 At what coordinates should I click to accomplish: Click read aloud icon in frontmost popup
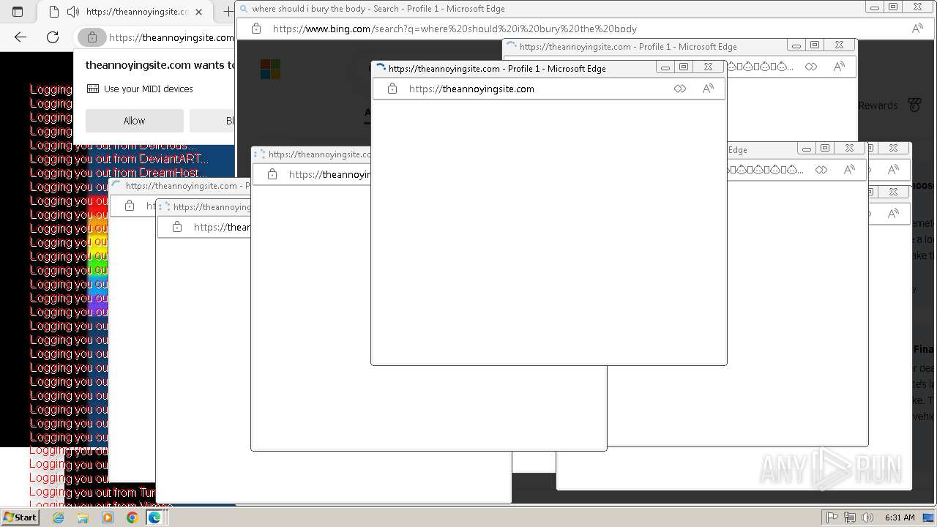pyautogui.click(x=708, y=89)
